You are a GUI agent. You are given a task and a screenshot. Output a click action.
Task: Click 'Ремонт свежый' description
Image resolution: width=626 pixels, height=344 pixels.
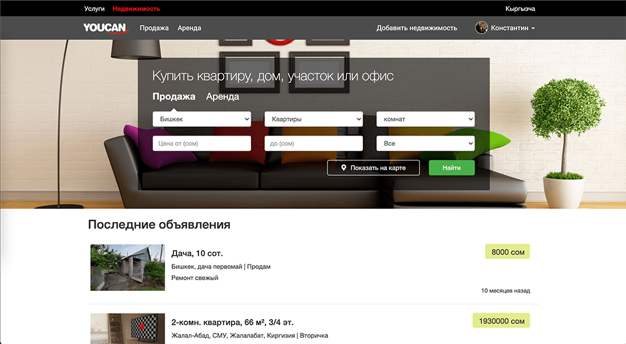(x=195, y=278)
